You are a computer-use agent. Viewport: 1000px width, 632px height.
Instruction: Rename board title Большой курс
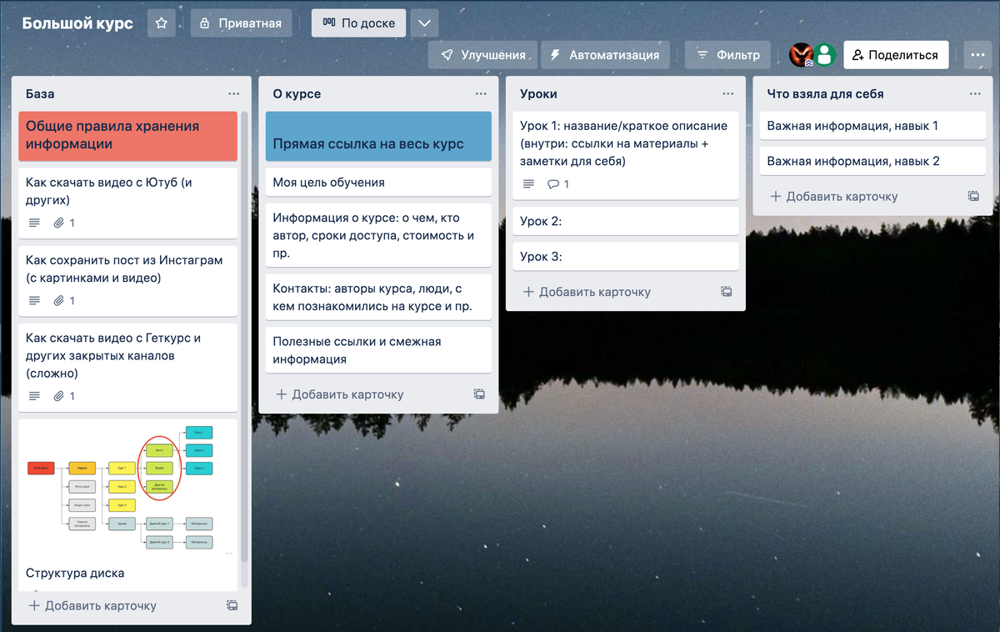pyautogui.click(x=77, y=23)
